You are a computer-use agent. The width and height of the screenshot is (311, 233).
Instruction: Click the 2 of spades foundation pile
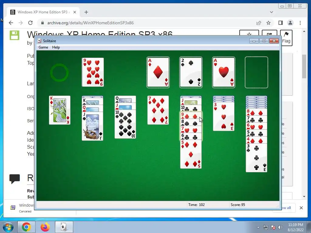point(191,72)
